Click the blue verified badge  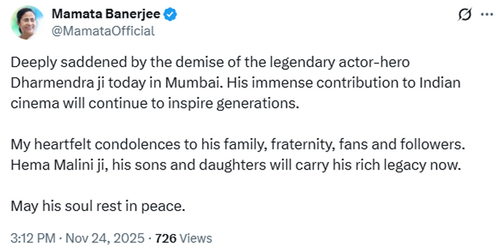(170, 14)
